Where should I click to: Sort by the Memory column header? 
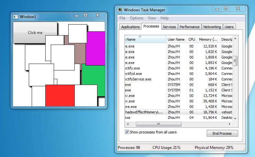208,39
